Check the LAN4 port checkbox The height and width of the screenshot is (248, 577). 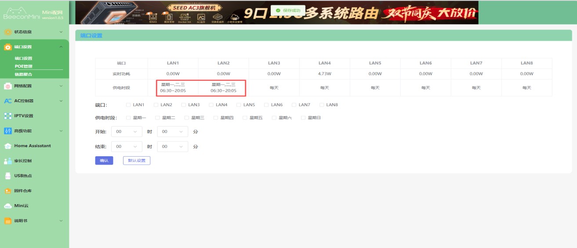coord(211,105)
